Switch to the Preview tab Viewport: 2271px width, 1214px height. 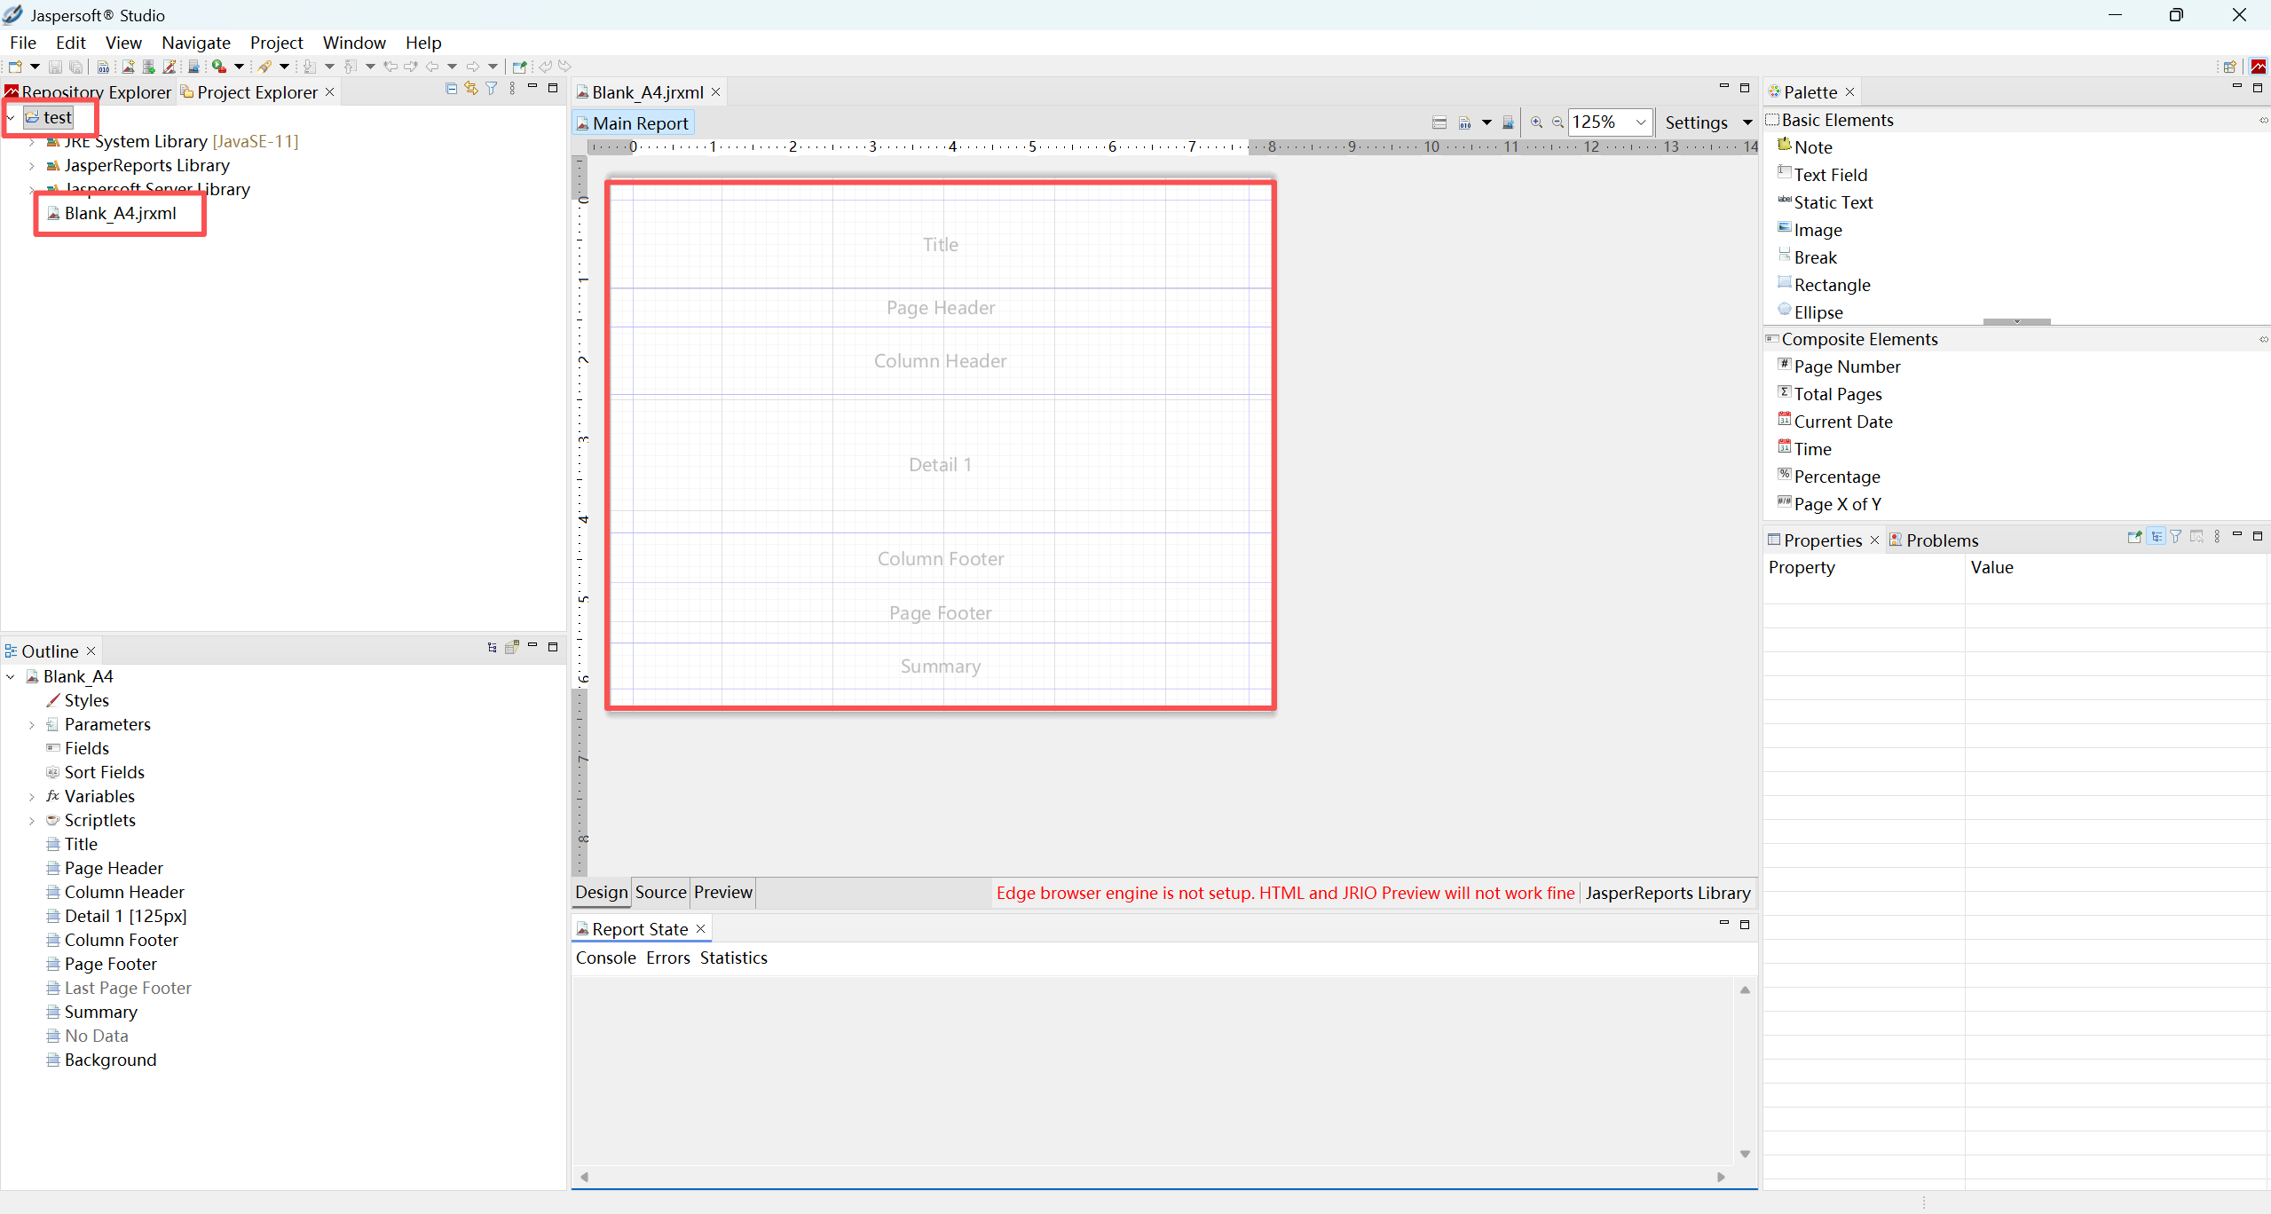pyautogui.click(x=722, y=892)
